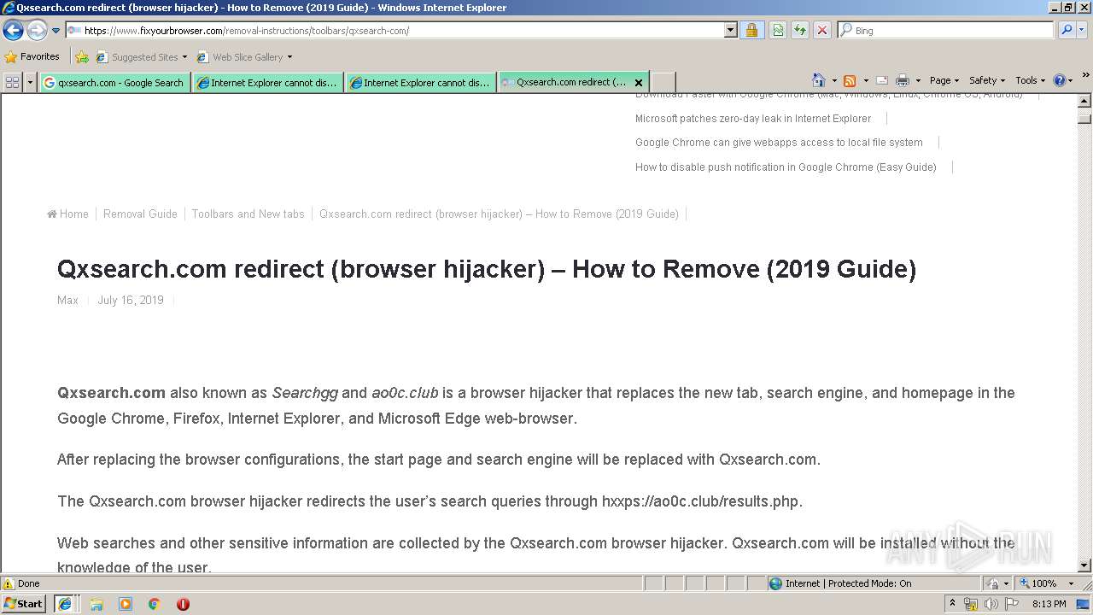Click the Removal Guide breadcrumb
1093x615 pixels.
pos(140,214)
